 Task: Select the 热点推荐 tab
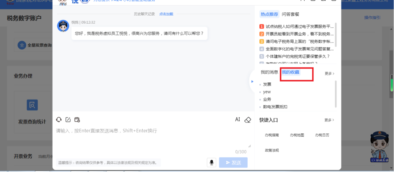[x=269, y=14]
